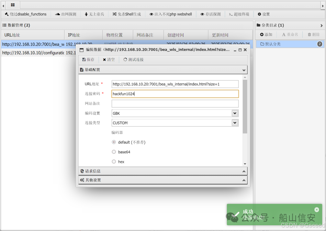Maximize the 编辑数据 dialog

tap(240, 50)
